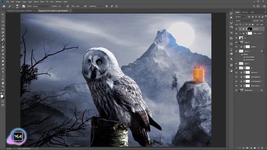Screen dimensions: 267x150
Task: Click the Home icon in options bar
Action: [4, 6]
